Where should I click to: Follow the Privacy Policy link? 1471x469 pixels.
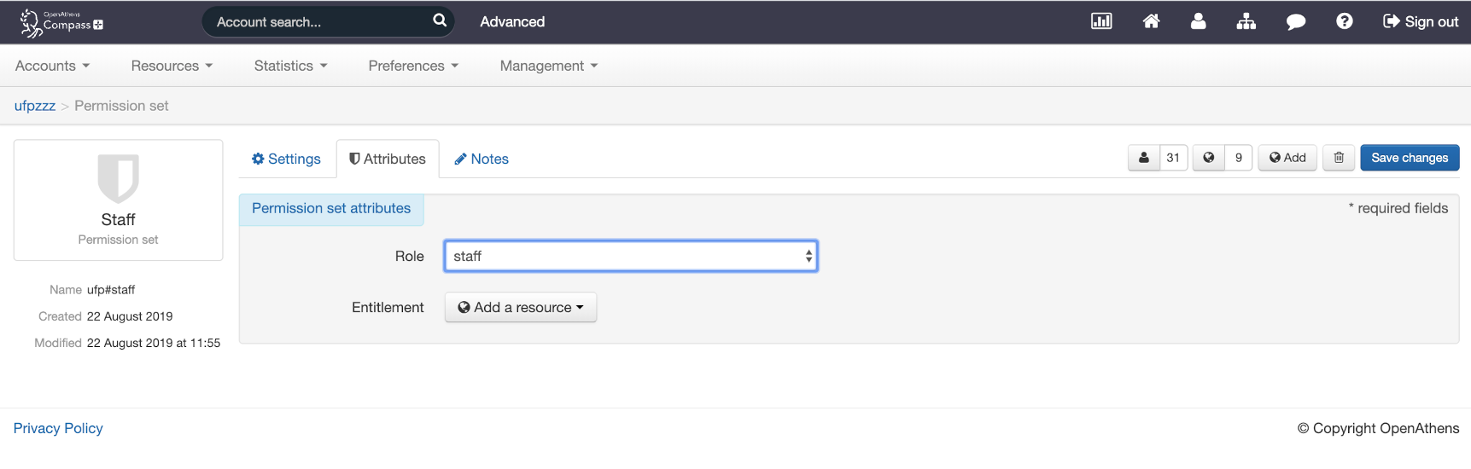58,428
